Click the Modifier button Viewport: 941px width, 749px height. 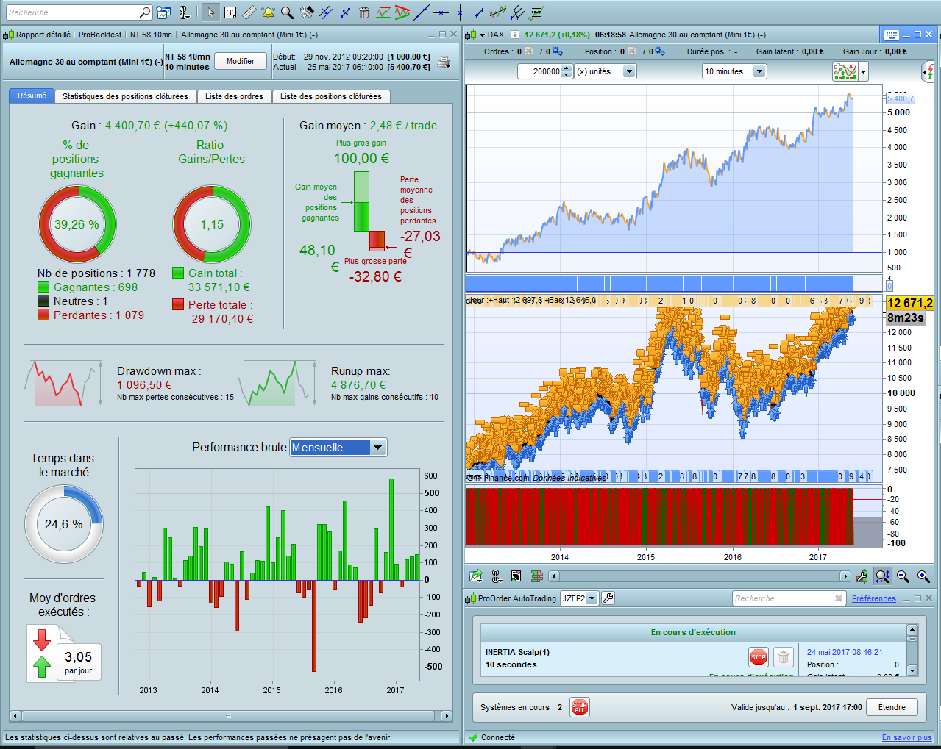click(x=241, y=61)
